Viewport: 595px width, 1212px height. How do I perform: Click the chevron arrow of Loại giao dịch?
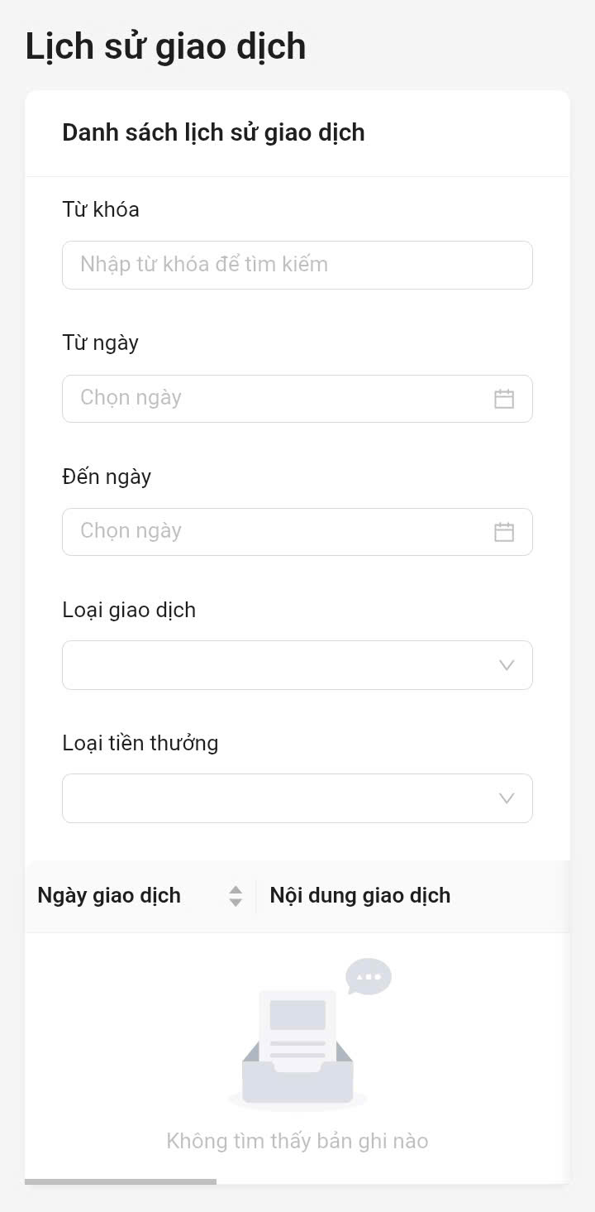pyautogui.click(x=507, y=665)
